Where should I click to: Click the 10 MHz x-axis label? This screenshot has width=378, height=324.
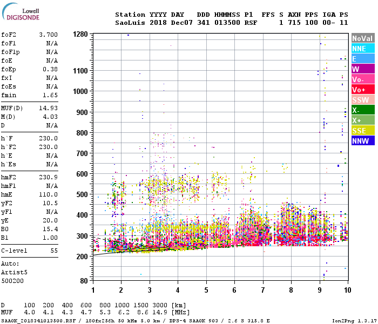(347, 290)
